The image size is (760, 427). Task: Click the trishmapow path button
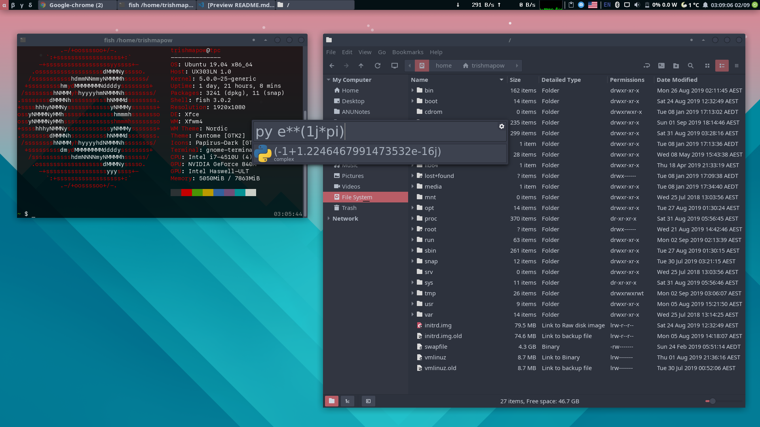484,66
